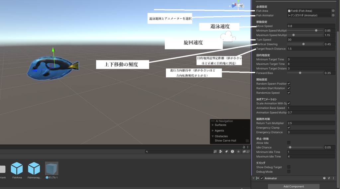Toggle Random Spawn Position checkbox
Viewport: 340px width, 189px height.
pyautogui.click(x=289, y=84)
